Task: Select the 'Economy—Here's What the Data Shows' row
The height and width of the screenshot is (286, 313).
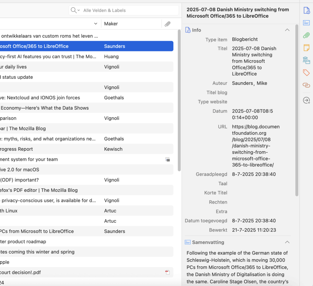Action: [x=87, y=108]
